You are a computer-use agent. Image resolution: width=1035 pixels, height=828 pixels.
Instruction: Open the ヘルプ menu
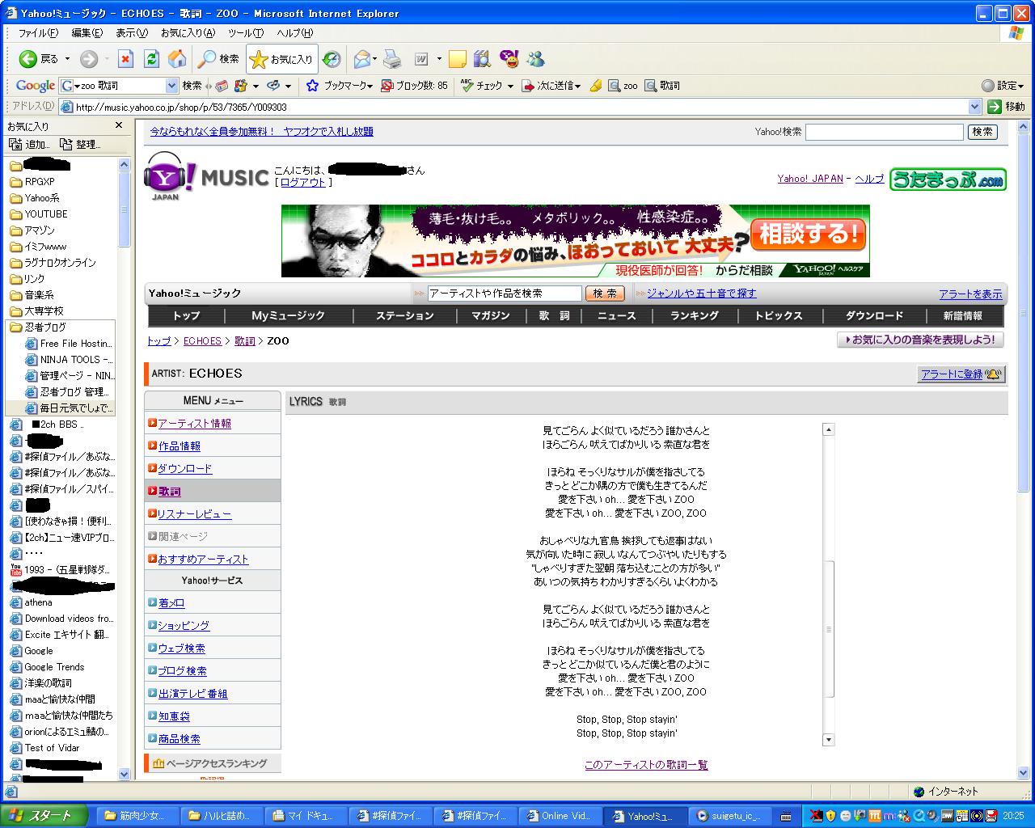[x=294, y=33]
